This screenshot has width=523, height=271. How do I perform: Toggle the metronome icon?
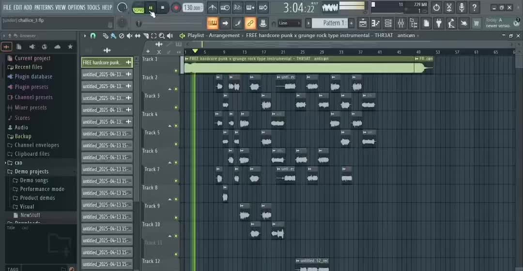pos(212,7)
